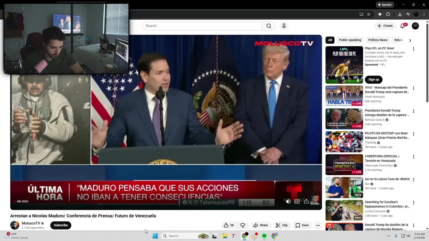Open the UFL Play For Free ad thumbnail
The height and width of the screenshot is (241, 429).
tap(344, 65)
